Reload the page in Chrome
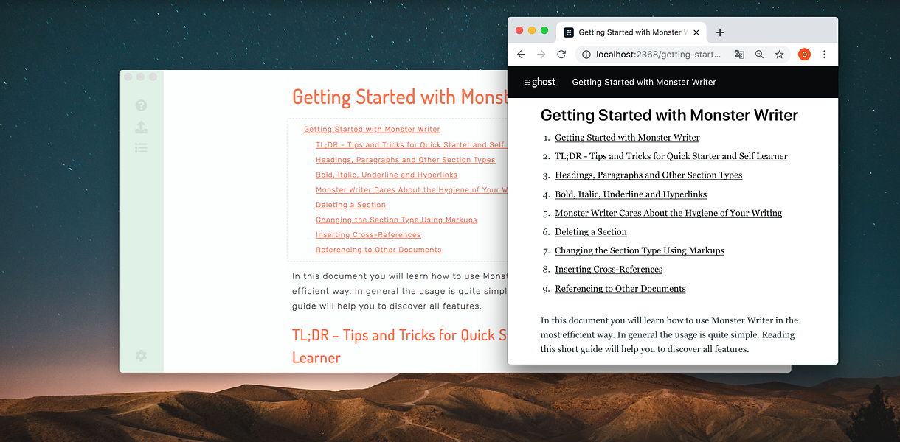900x442 pixels. tap(561, 55)
